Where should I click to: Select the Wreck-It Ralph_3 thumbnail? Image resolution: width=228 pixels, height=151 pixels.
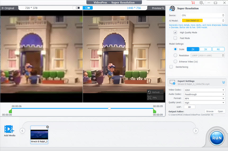click(x=39, y=135)
